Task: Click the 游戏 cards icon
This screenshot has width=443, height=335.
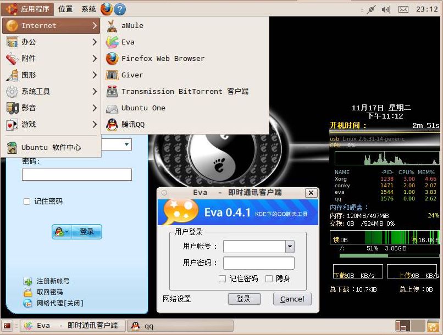Action: [12, 125]
